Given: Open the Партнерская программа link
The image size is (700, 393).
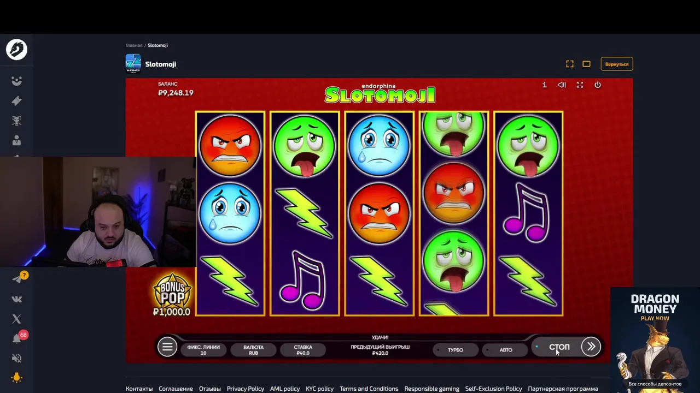Looking at the screenshot, I should (x=563, y=389).
